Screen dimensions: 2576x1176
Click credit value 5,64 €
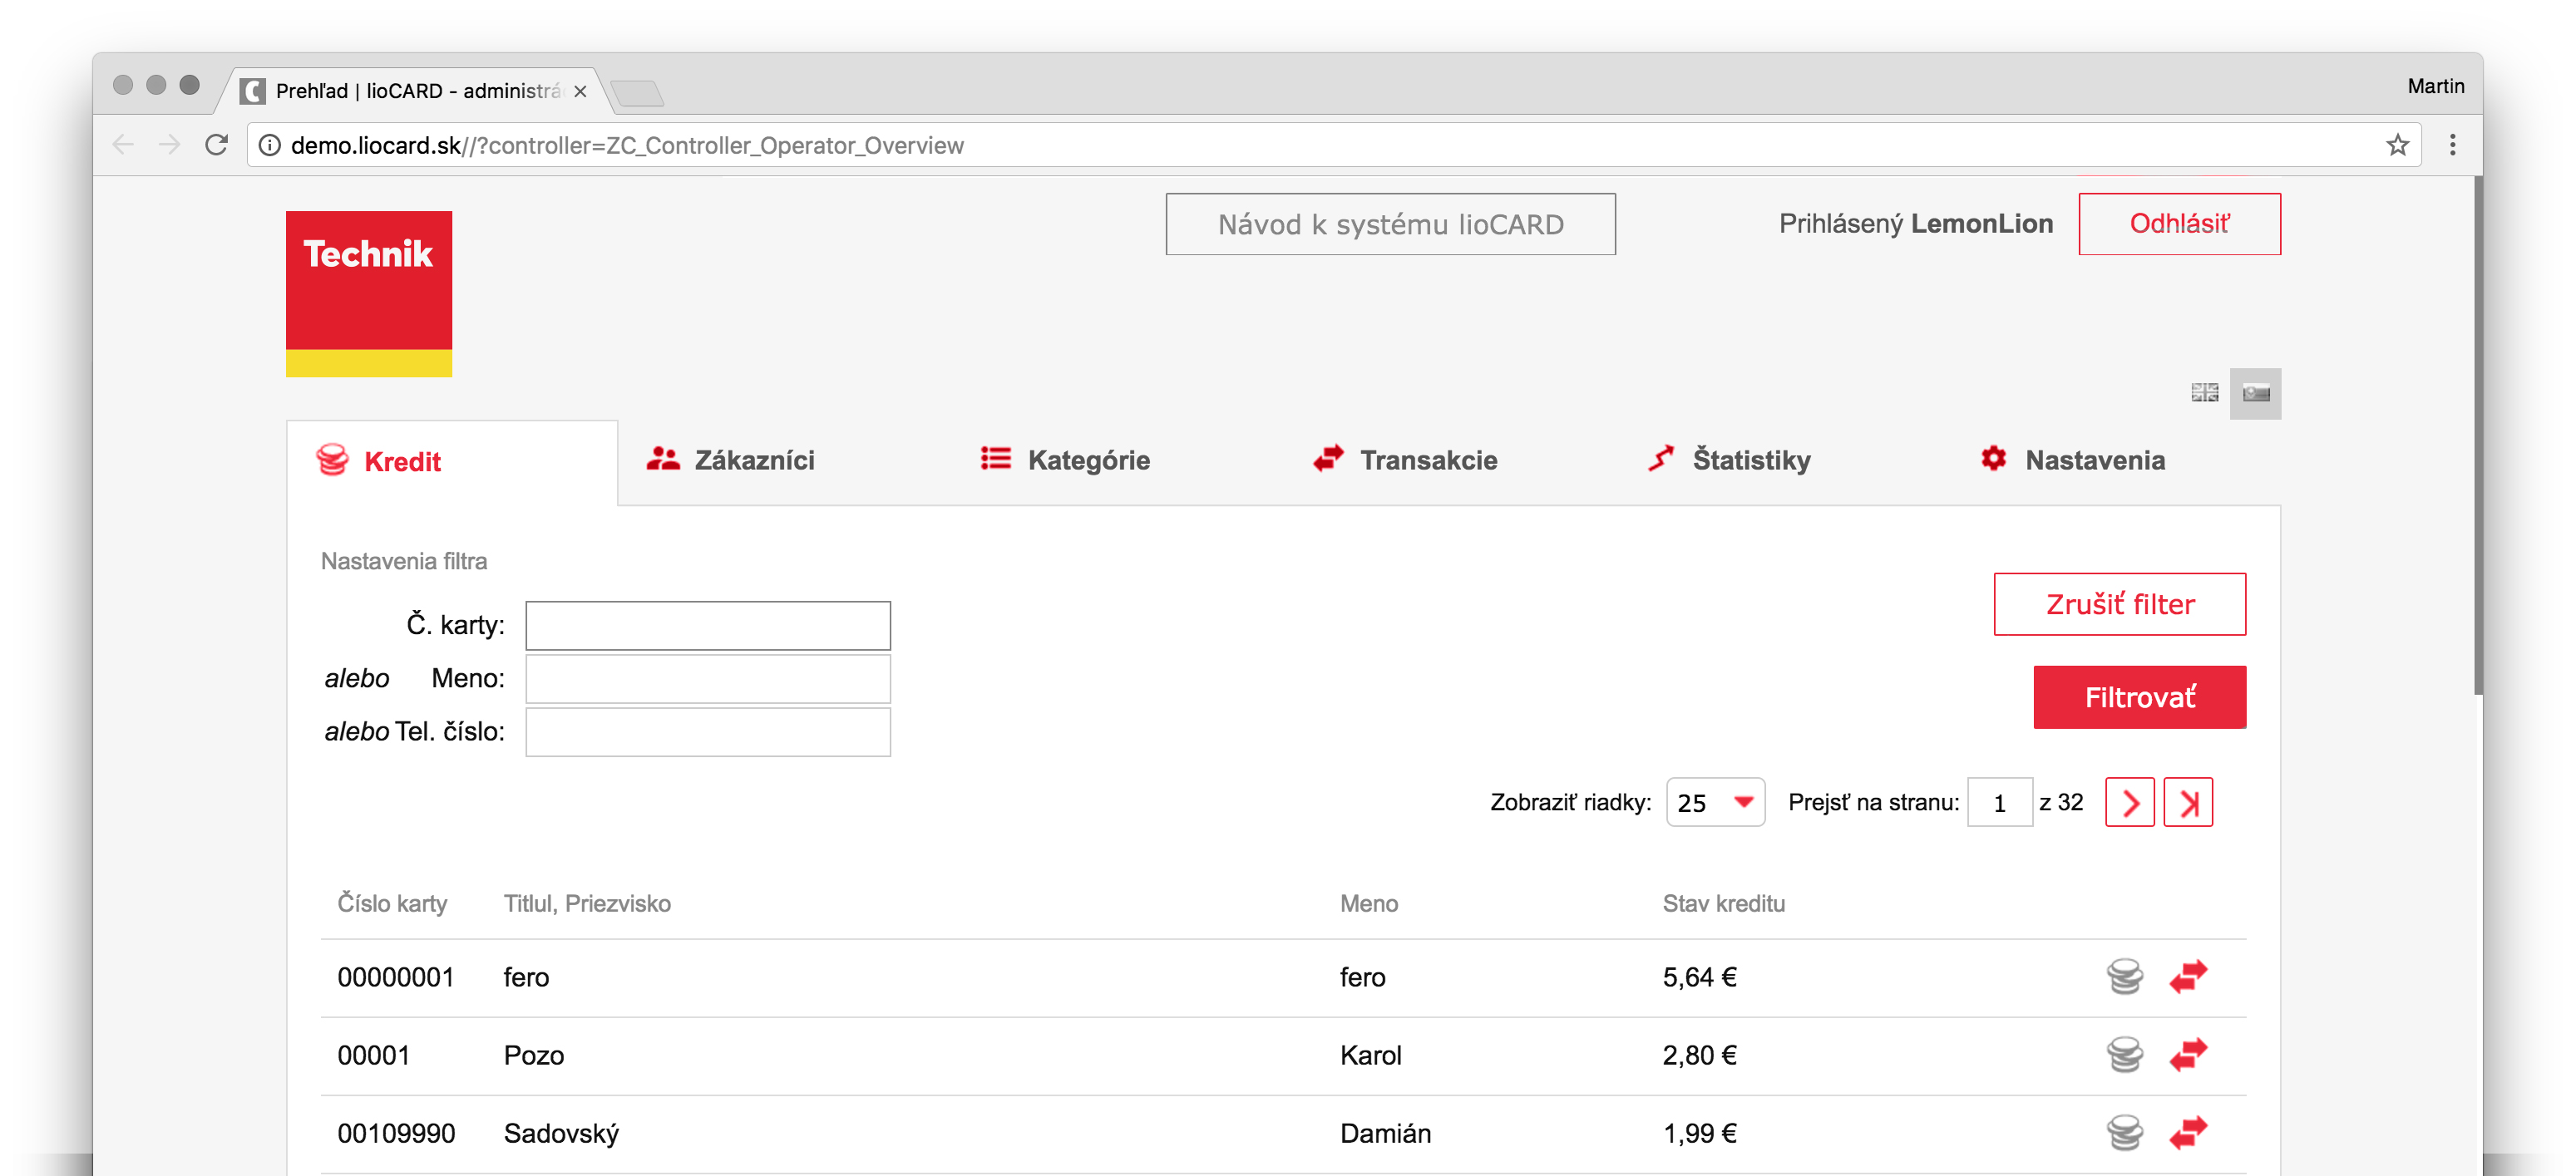1699,977
